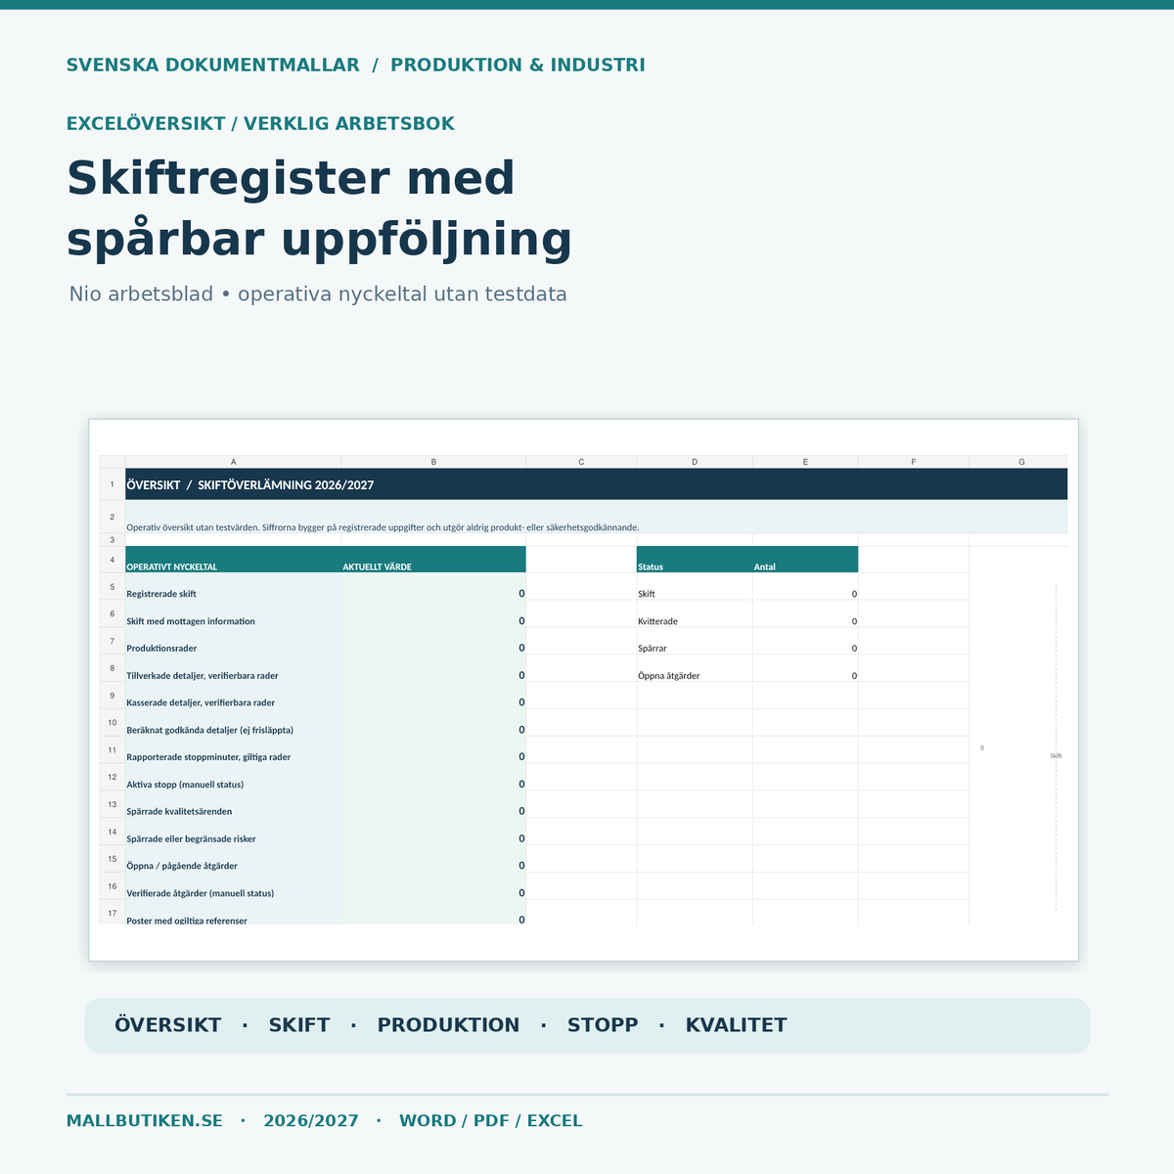The width and height of the screenshot is (1174, 1174).
Task: Click the 'Tillverkade detaljer, verifierbara rader' cell
Action: click(x=234, y=669)
